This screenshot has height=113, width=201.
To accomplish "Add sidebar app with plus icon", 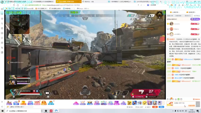I will tap(2, 102).
